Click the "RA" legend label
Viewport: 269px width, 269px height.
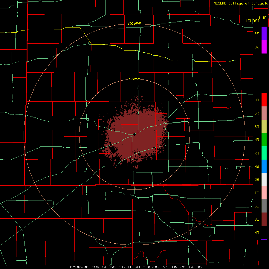(x=256, y=153)
